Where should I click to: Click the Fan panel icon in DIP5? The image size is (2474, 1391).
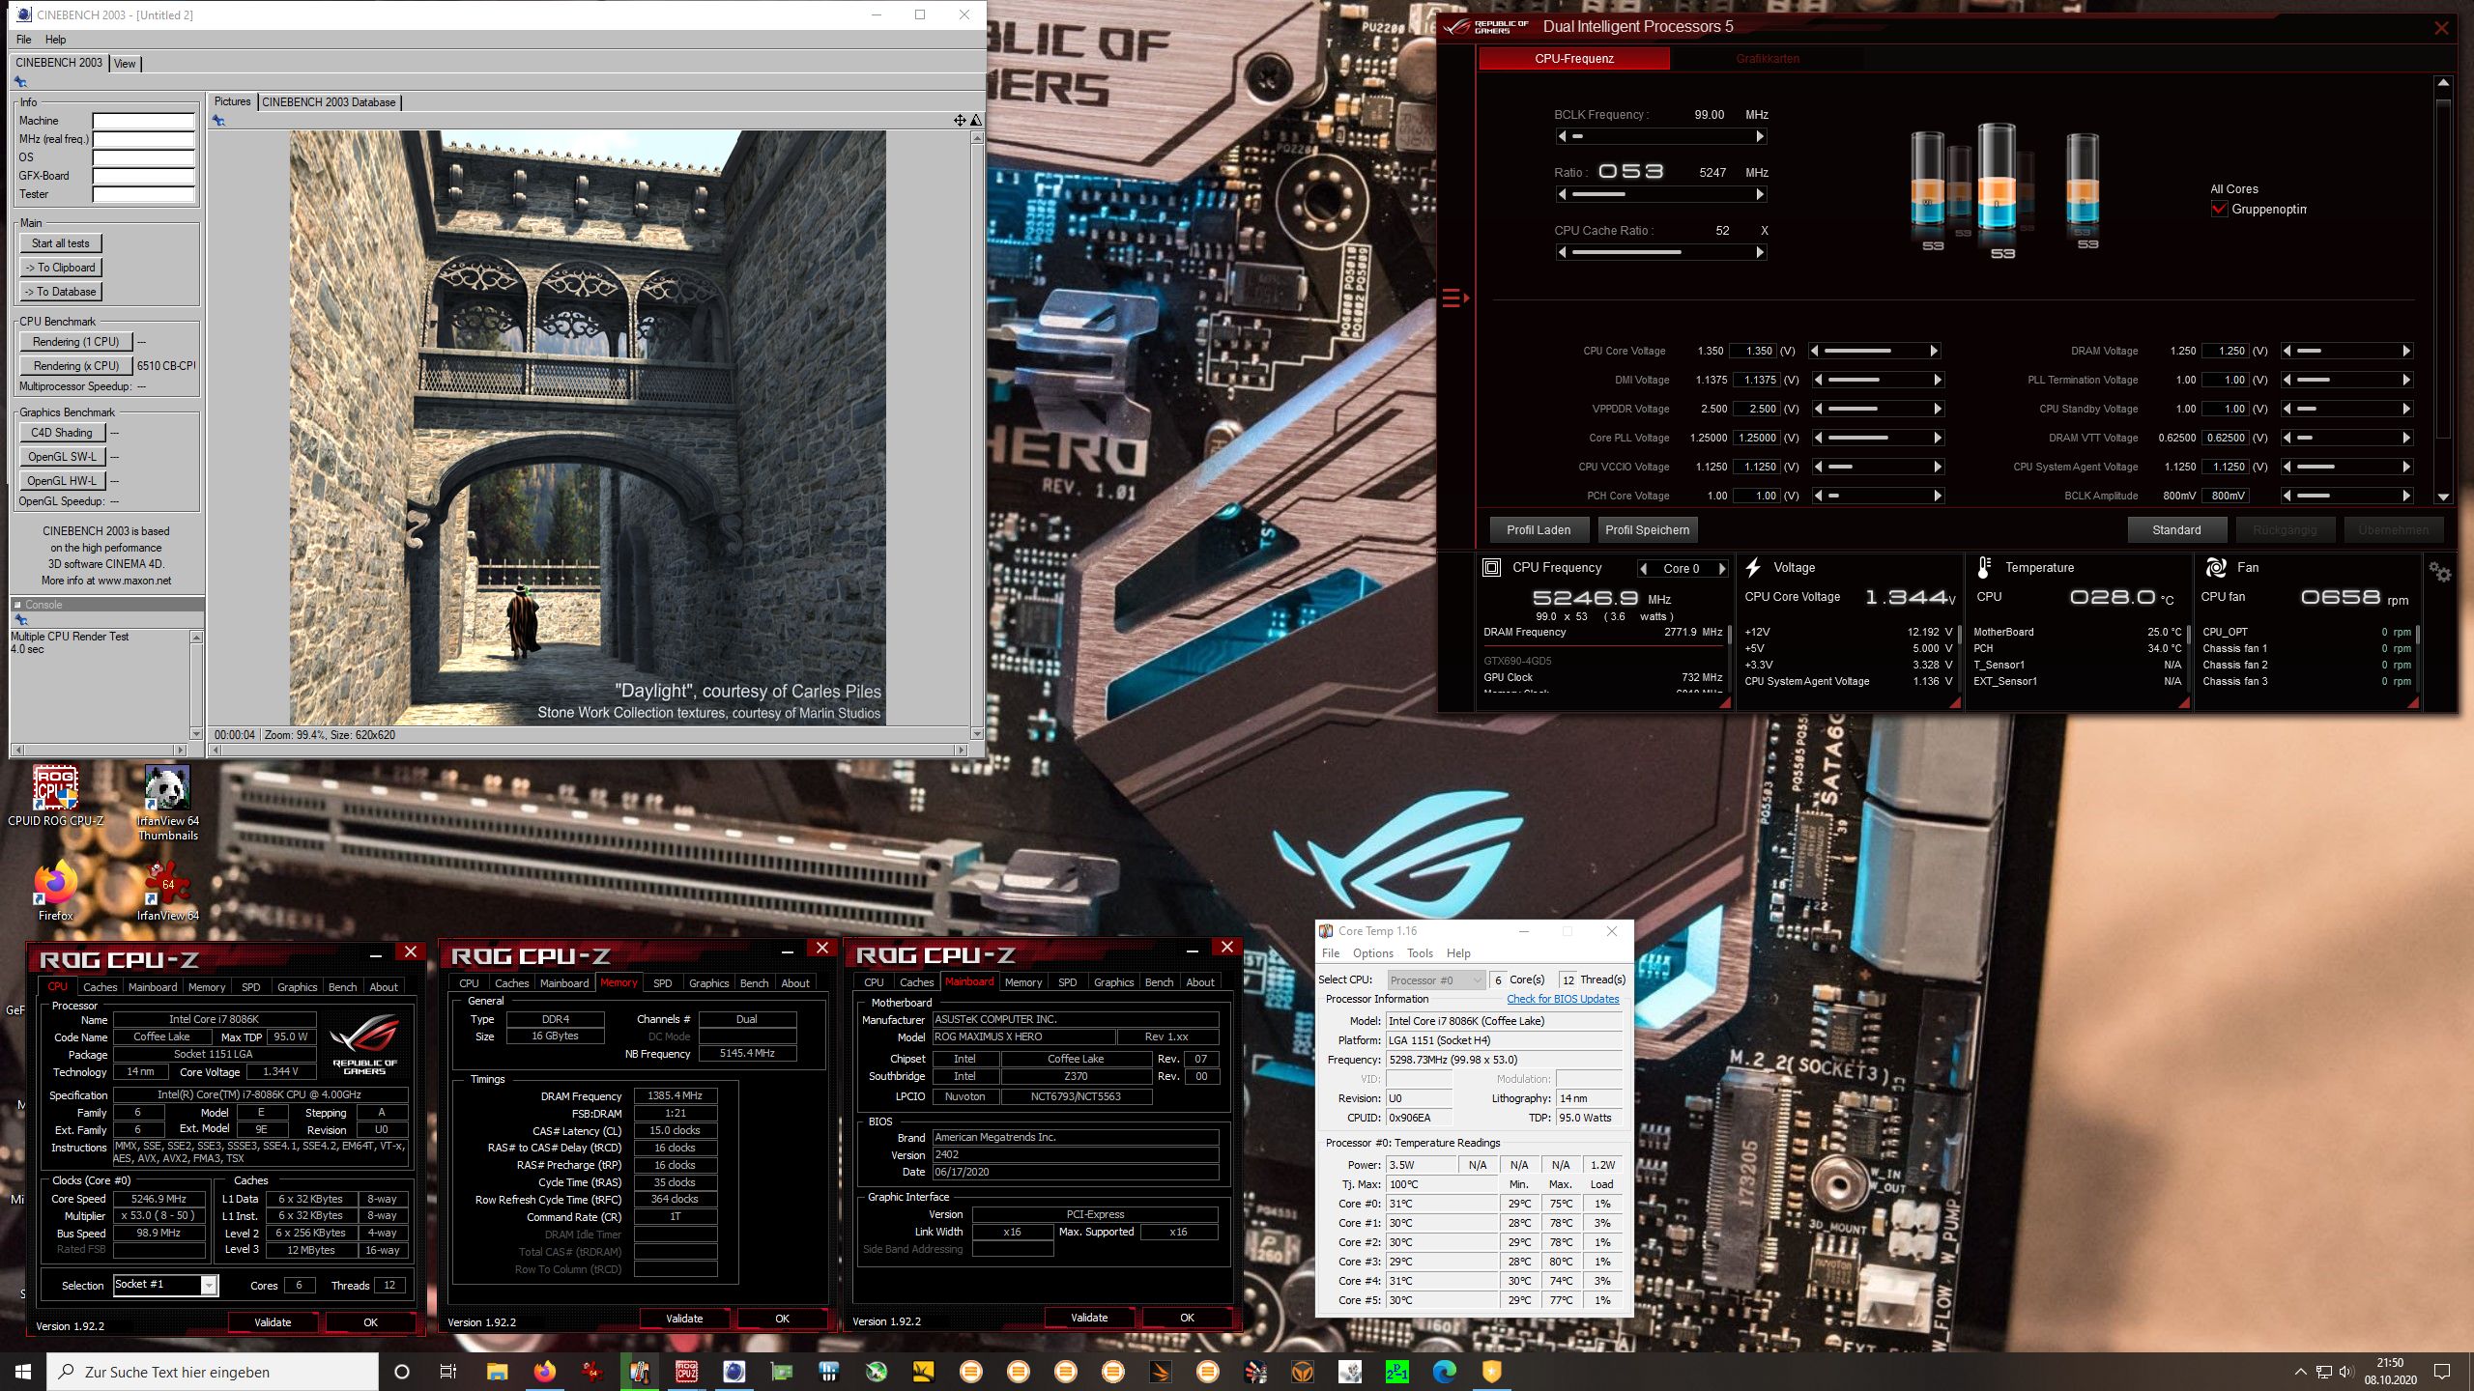tap(2216, 568)
